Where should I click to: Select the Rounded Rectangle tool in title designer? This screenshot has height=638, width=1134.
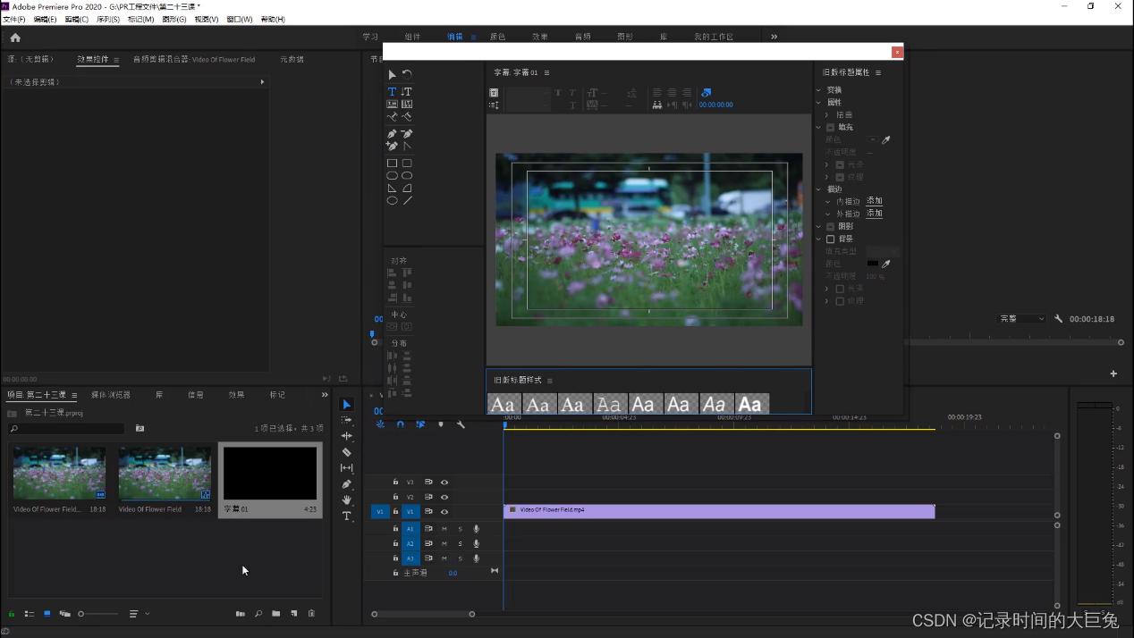click(407, 164)
